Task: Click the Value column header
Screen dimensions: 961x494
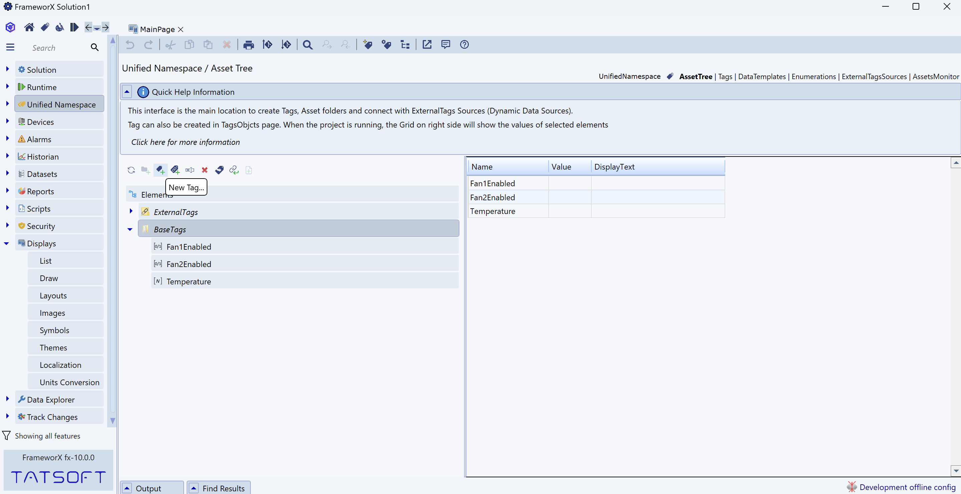Action: pyautogui.click(x=570, y=167)
